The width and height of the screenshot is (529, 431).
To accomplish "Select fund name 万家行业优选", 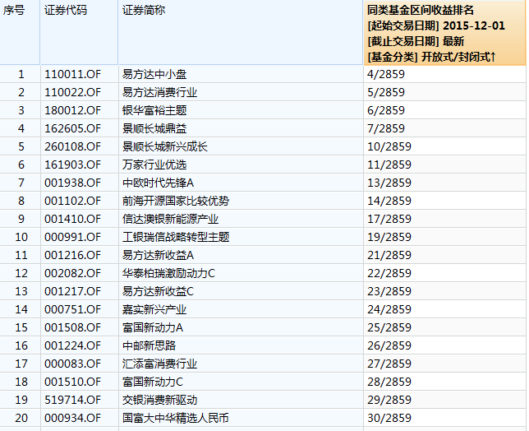I will (x=154, y=165).
